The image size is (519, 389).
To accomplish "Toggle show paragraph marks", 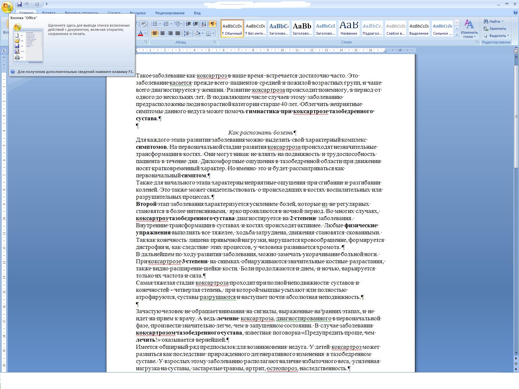I will pos(212,24).
